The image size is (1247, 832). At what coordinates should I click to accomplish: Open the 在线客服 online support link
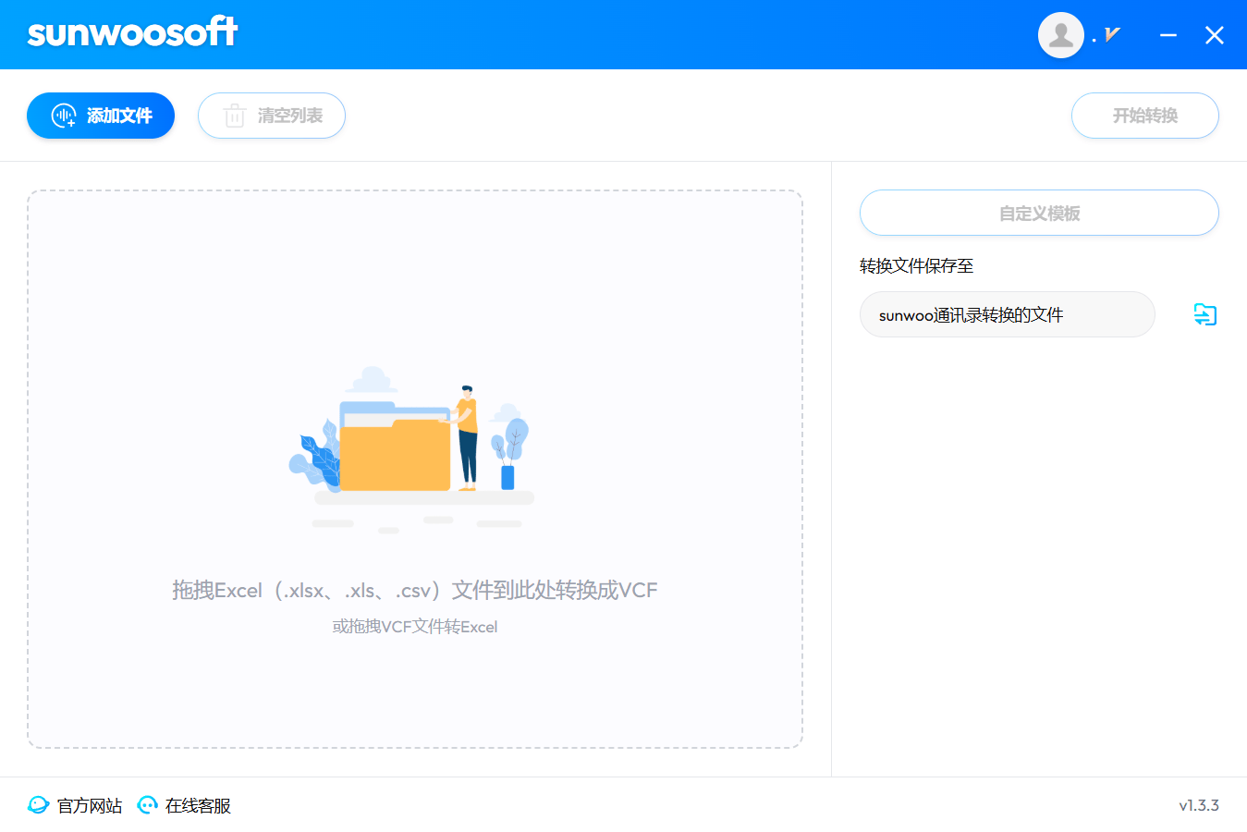(198, 805)
